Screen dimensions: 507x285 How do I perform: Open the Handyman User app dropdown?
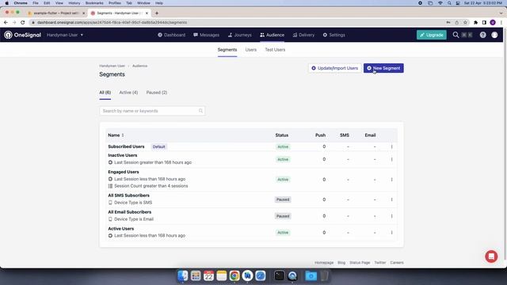click(x=65, y=35)
